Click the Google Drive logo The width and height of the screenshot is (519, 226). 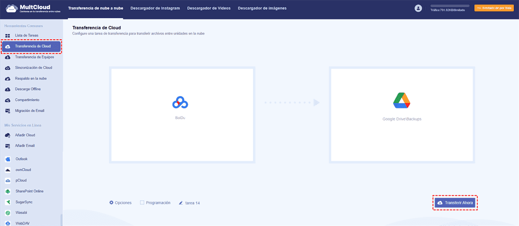(401, 100)
